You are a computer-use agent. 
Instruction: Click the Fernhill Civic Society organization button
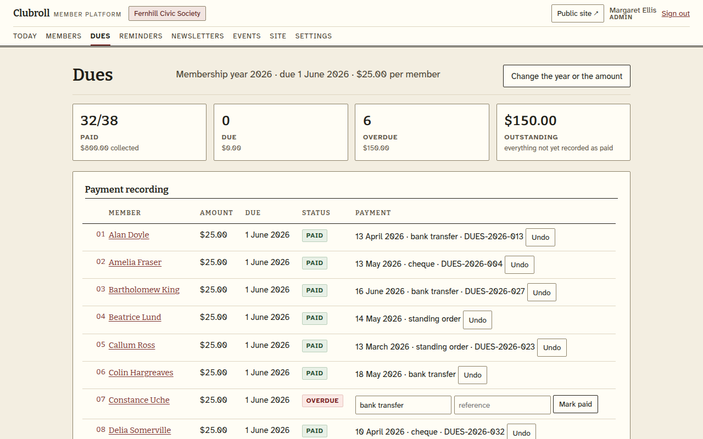[167, 14]
